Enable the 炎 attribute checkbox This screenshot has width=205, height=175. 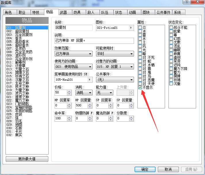(140, 27)
